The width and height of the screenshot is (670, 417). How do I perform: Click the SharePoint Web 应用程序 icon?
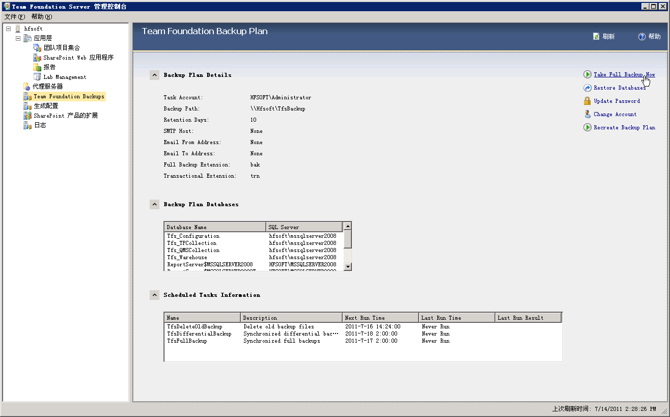[37, 58]
